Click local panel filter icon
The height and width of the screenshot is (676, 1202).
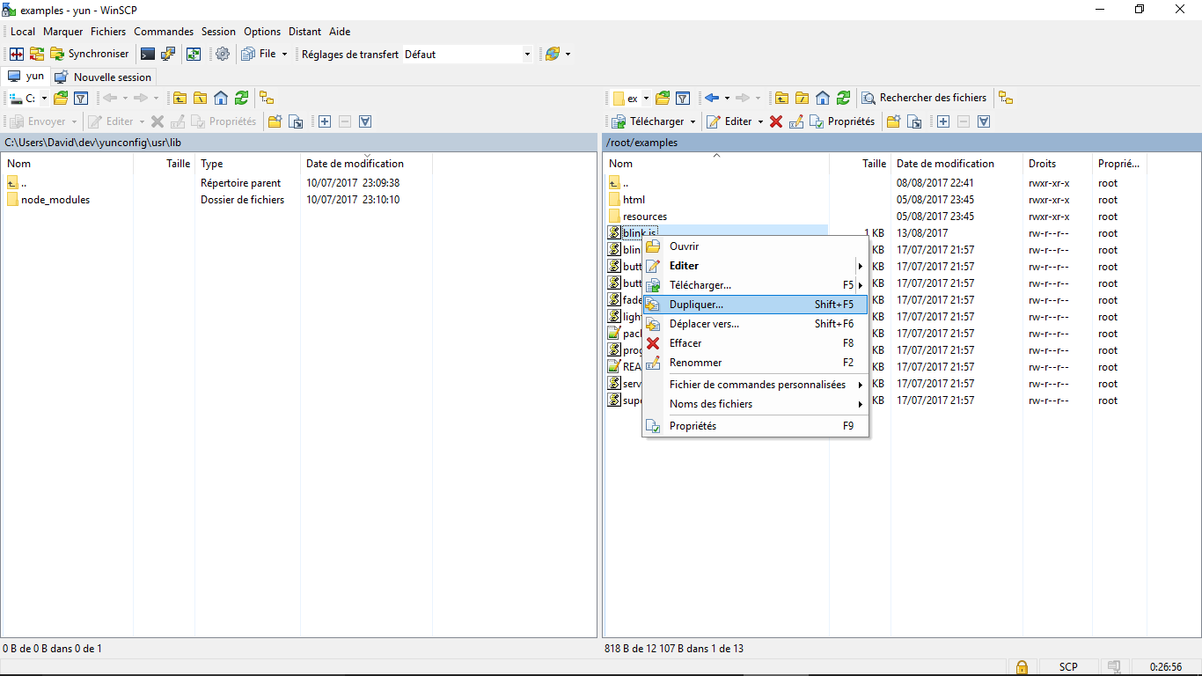tap(81, 98)
